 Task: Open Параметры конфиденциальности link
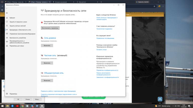[107, 70]
